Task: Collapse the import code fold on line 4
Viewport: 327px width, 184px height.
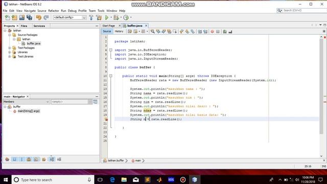Action: click(111, 50)
